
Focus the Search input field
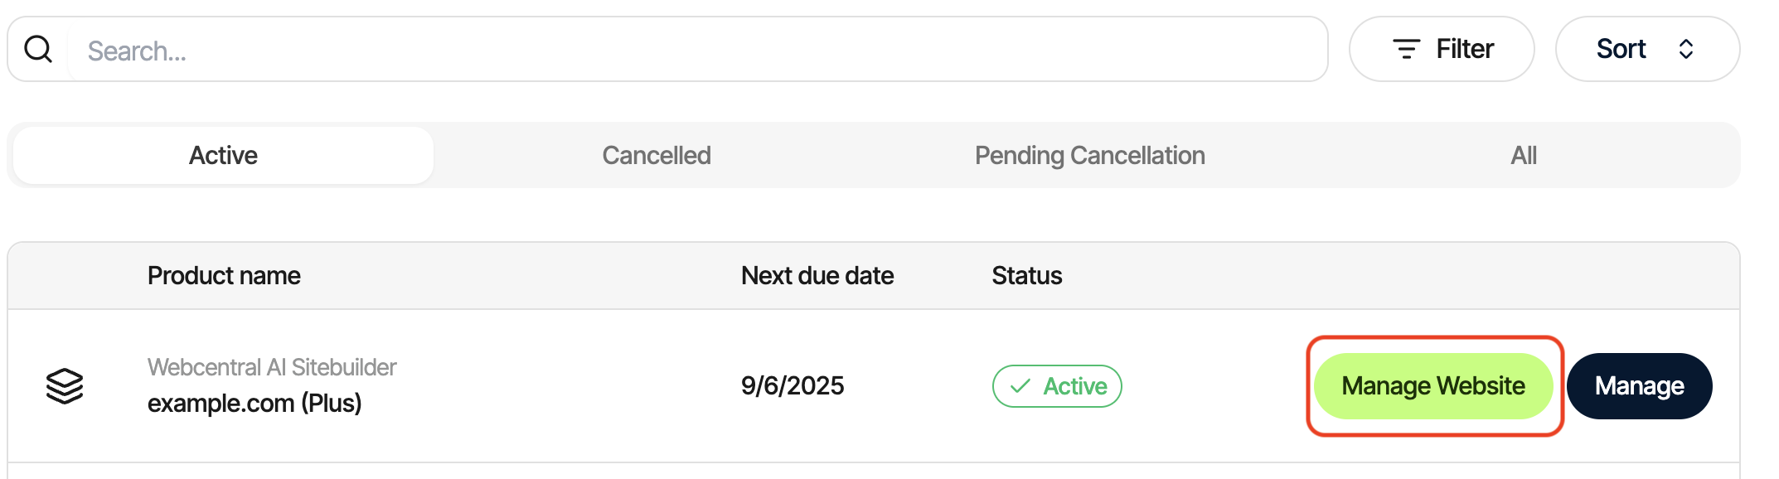tap(698, 50)
